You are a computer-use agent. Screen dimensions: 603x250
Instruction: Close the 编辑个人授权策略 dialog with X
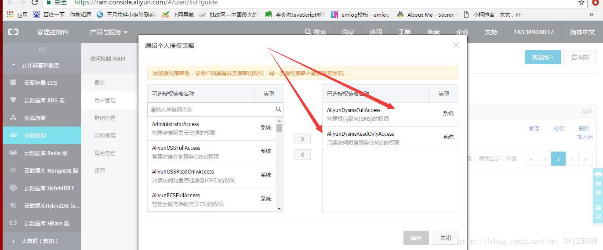click(456, 45)
